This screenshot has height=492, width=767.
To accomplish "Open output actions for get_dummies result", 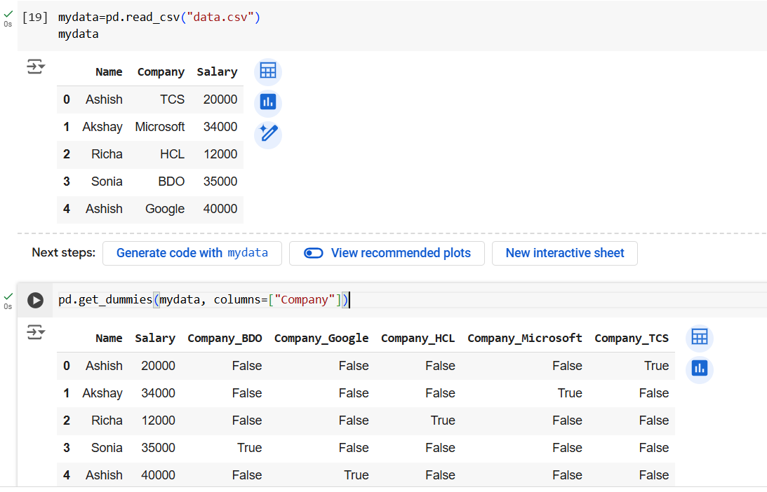I will click(x=35, y=332).
